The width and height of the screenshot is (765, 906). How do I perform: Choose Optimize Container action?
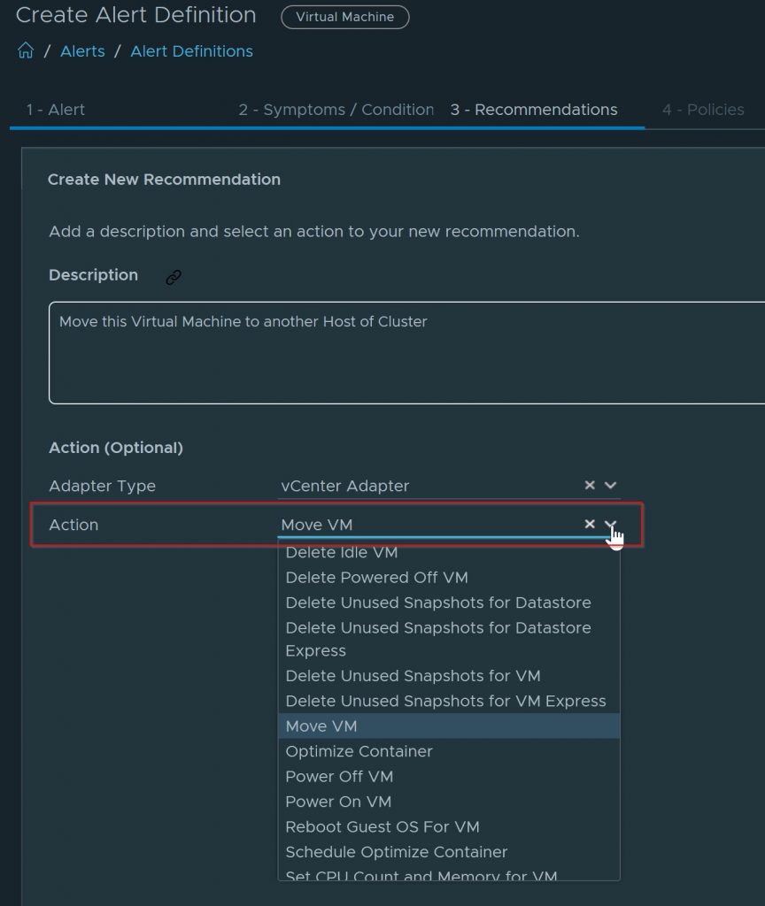359,751
